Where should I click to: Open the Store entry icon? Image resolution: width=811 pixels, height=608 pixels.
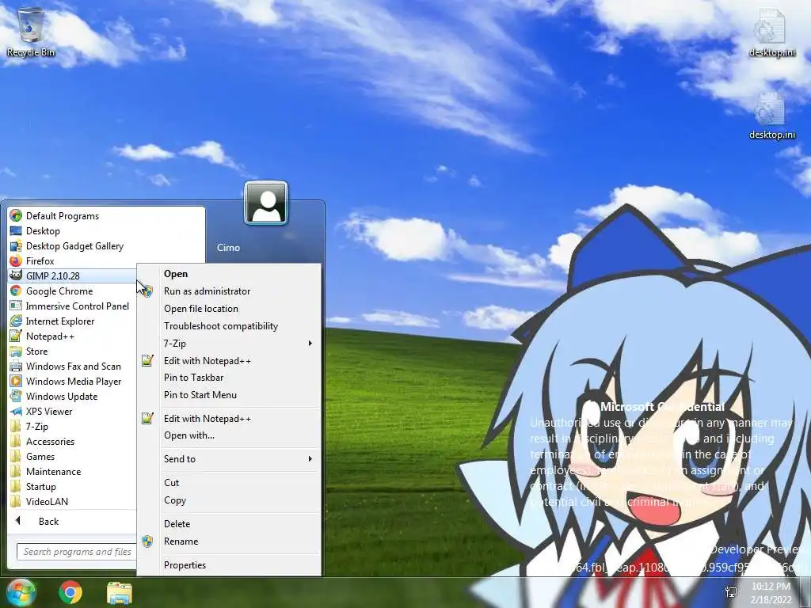[x=16, y=351]
